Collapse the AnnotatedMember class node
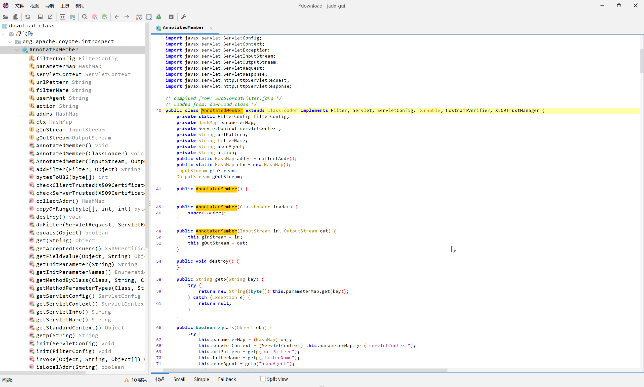 (17, 50)
